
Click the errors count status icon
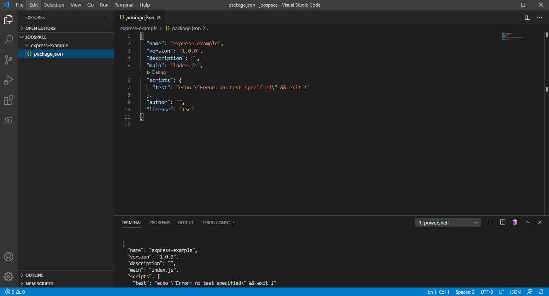[10, 292]
